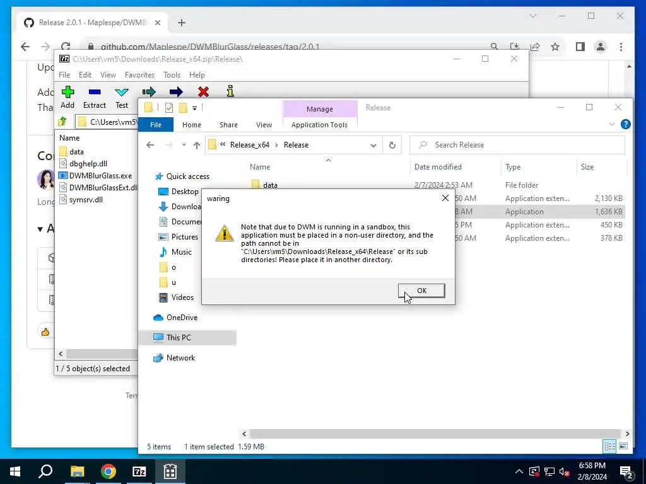Expand the Explorer ribbon chevron
Screen dimensions: 646x484
pos(612,124)
